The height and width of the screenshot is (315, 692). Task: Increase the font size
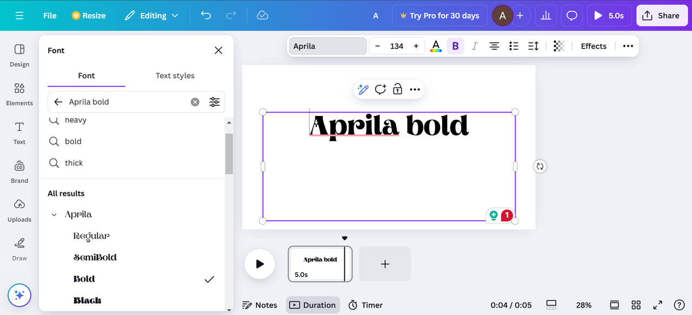tap(416, 46)
